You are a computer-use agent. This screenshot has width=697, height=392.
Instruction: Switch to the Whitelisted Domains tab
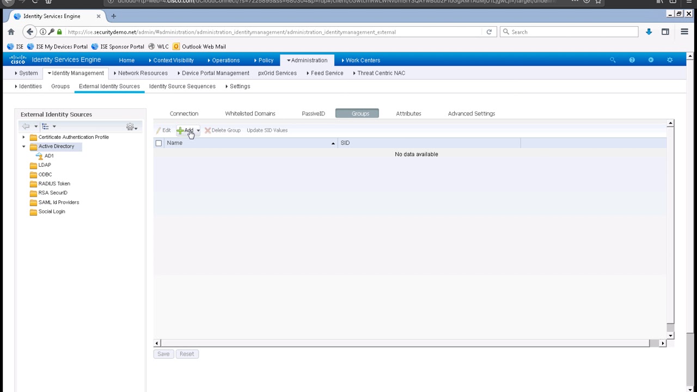250,114
